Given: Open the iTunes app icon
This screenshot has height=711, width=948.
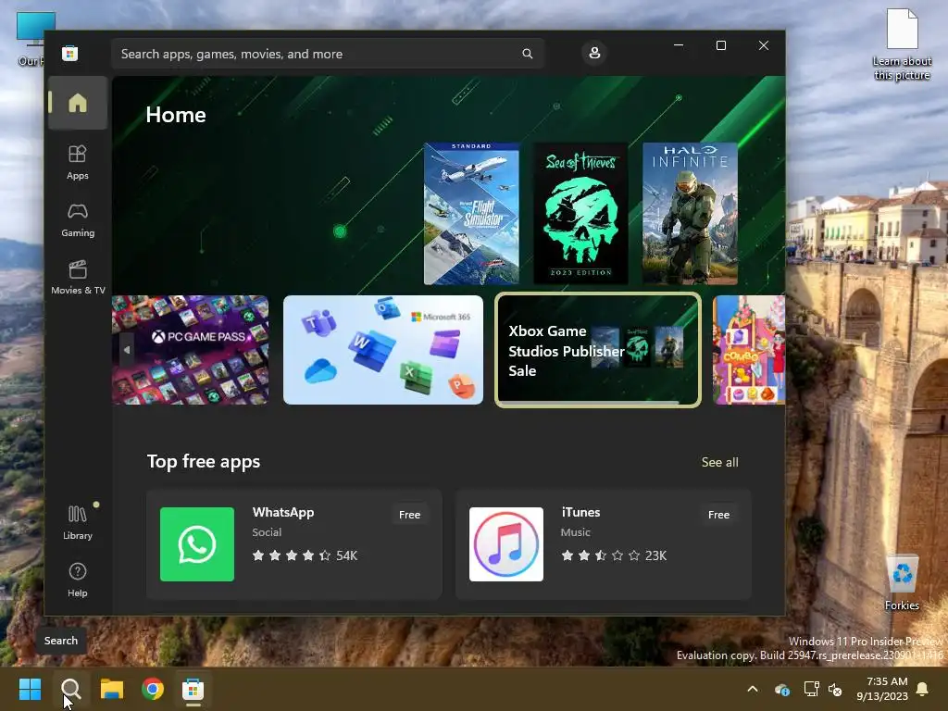Looking at the screenshot, I should point(506,544).
